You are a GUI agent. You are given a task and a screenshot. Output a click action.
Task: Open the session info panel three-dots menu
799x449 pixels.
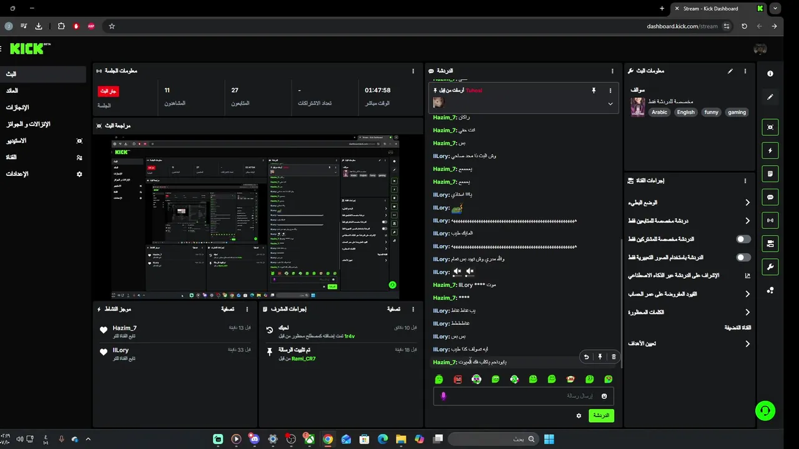[413, 71]
